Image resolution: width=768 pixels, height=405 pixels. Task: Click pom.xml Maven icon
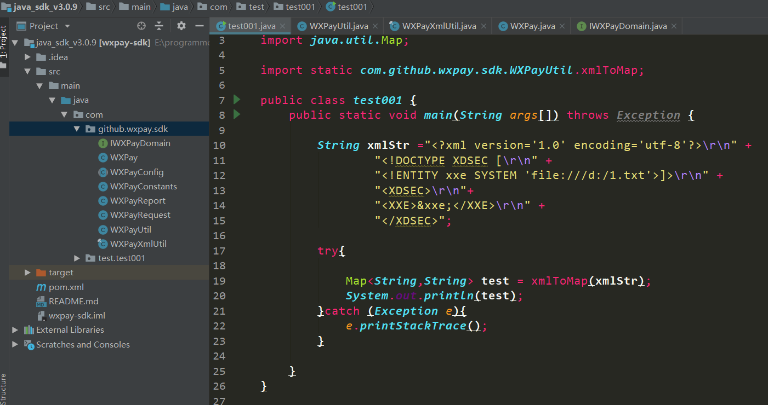click(x=41, y=287)
